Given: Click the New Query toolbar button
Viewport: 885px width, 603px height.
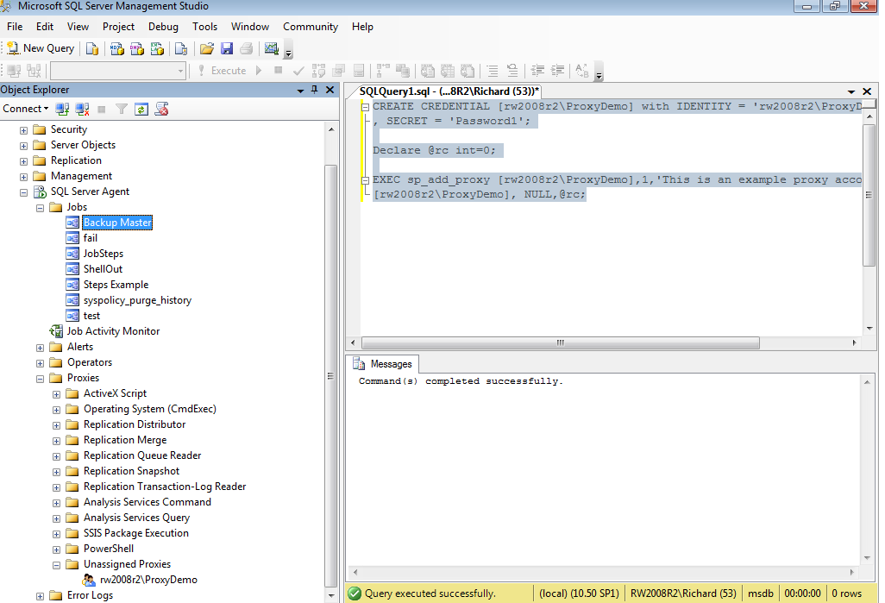Looking at the screenshot, I should point(41,48).
